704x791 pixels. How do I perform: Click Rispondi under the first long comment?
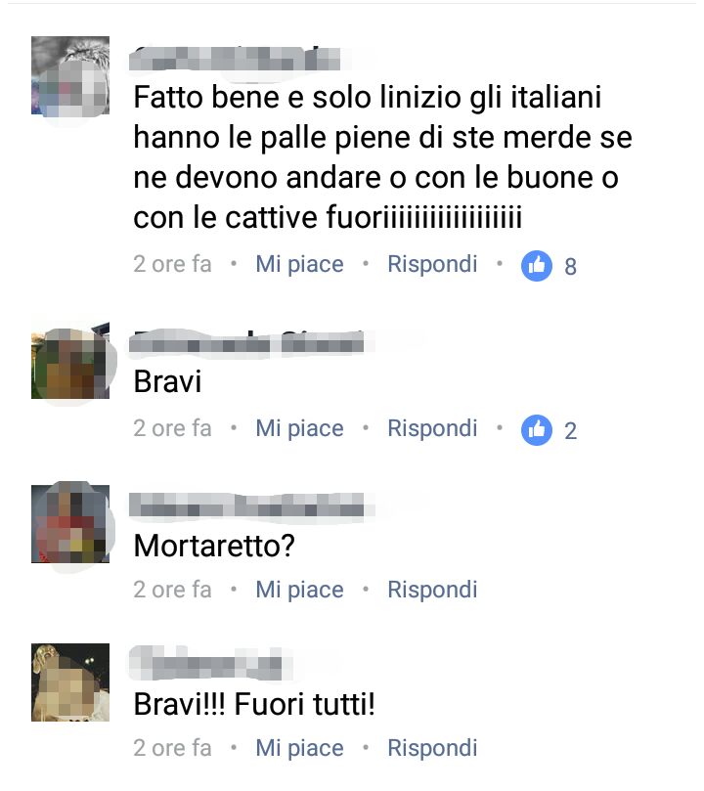[432, 264]
